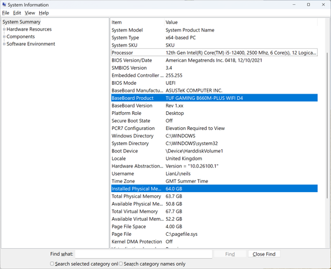The height and width of the screenshot is (269, 331).
Task: Select the Username row
Action: [214, 174]
